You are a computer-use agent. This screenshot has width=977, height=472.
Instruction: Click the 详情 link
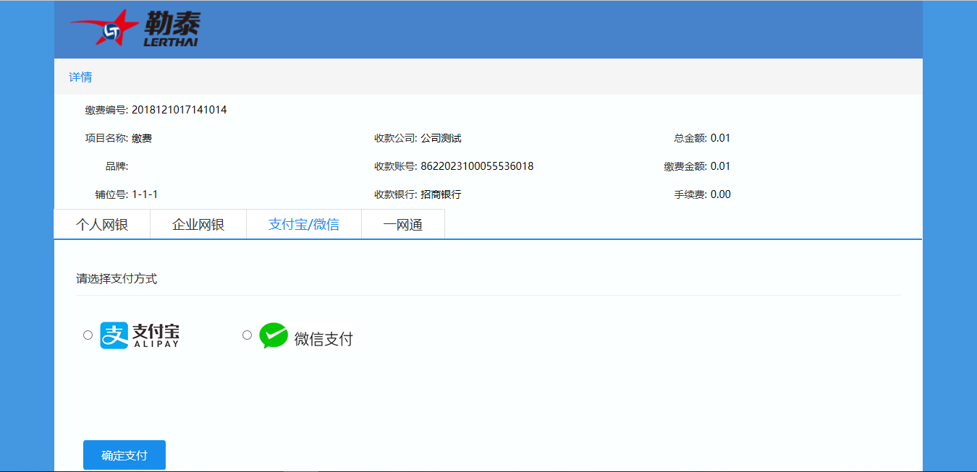(x=80, y=77)
